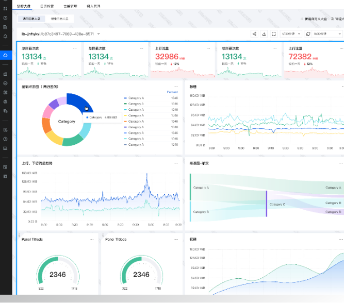Select the 访问日志大盘 sub-tab

(31, 19)
